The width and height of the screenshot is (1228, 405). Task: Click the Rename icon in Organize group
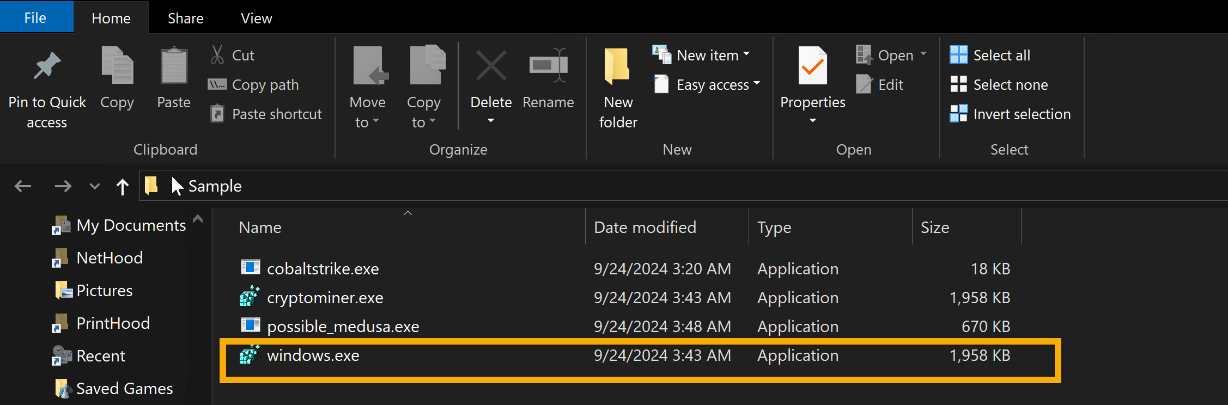point(548,66)
